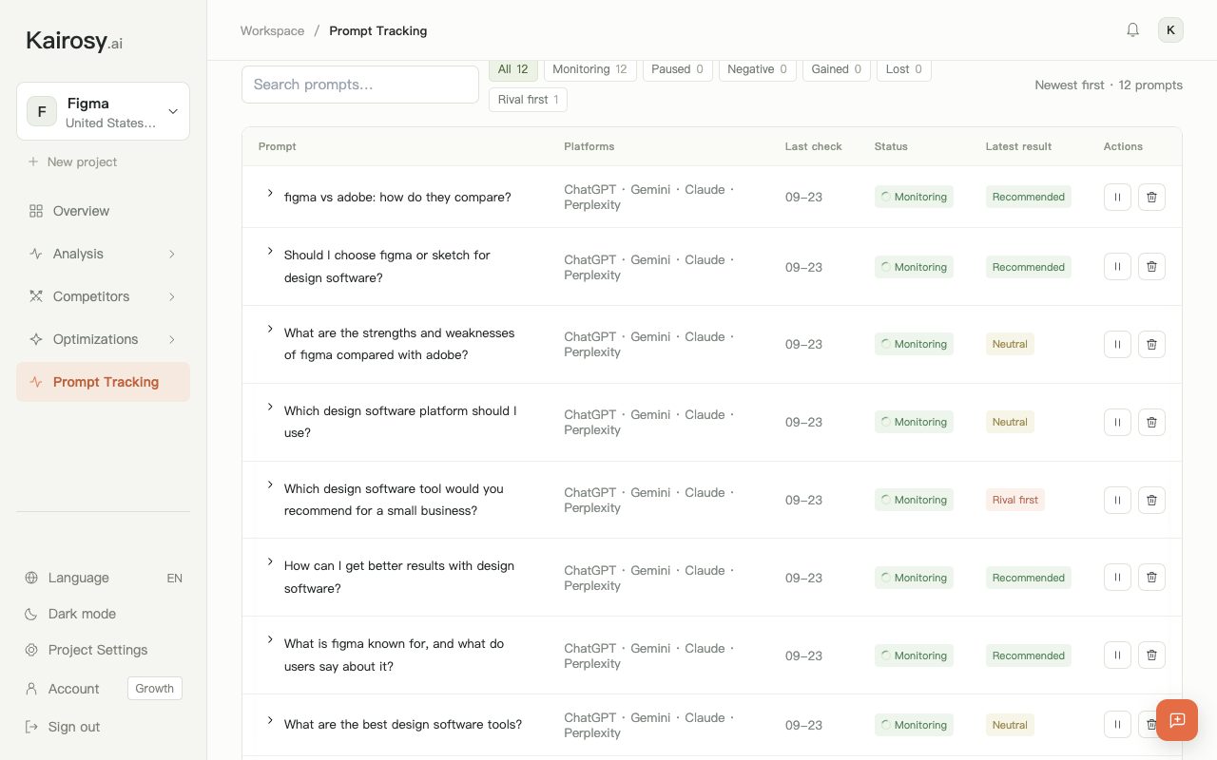Delete the 'figma vs adobe' prompt
Screen dimensions: 1217x760
pos(1151,197)
